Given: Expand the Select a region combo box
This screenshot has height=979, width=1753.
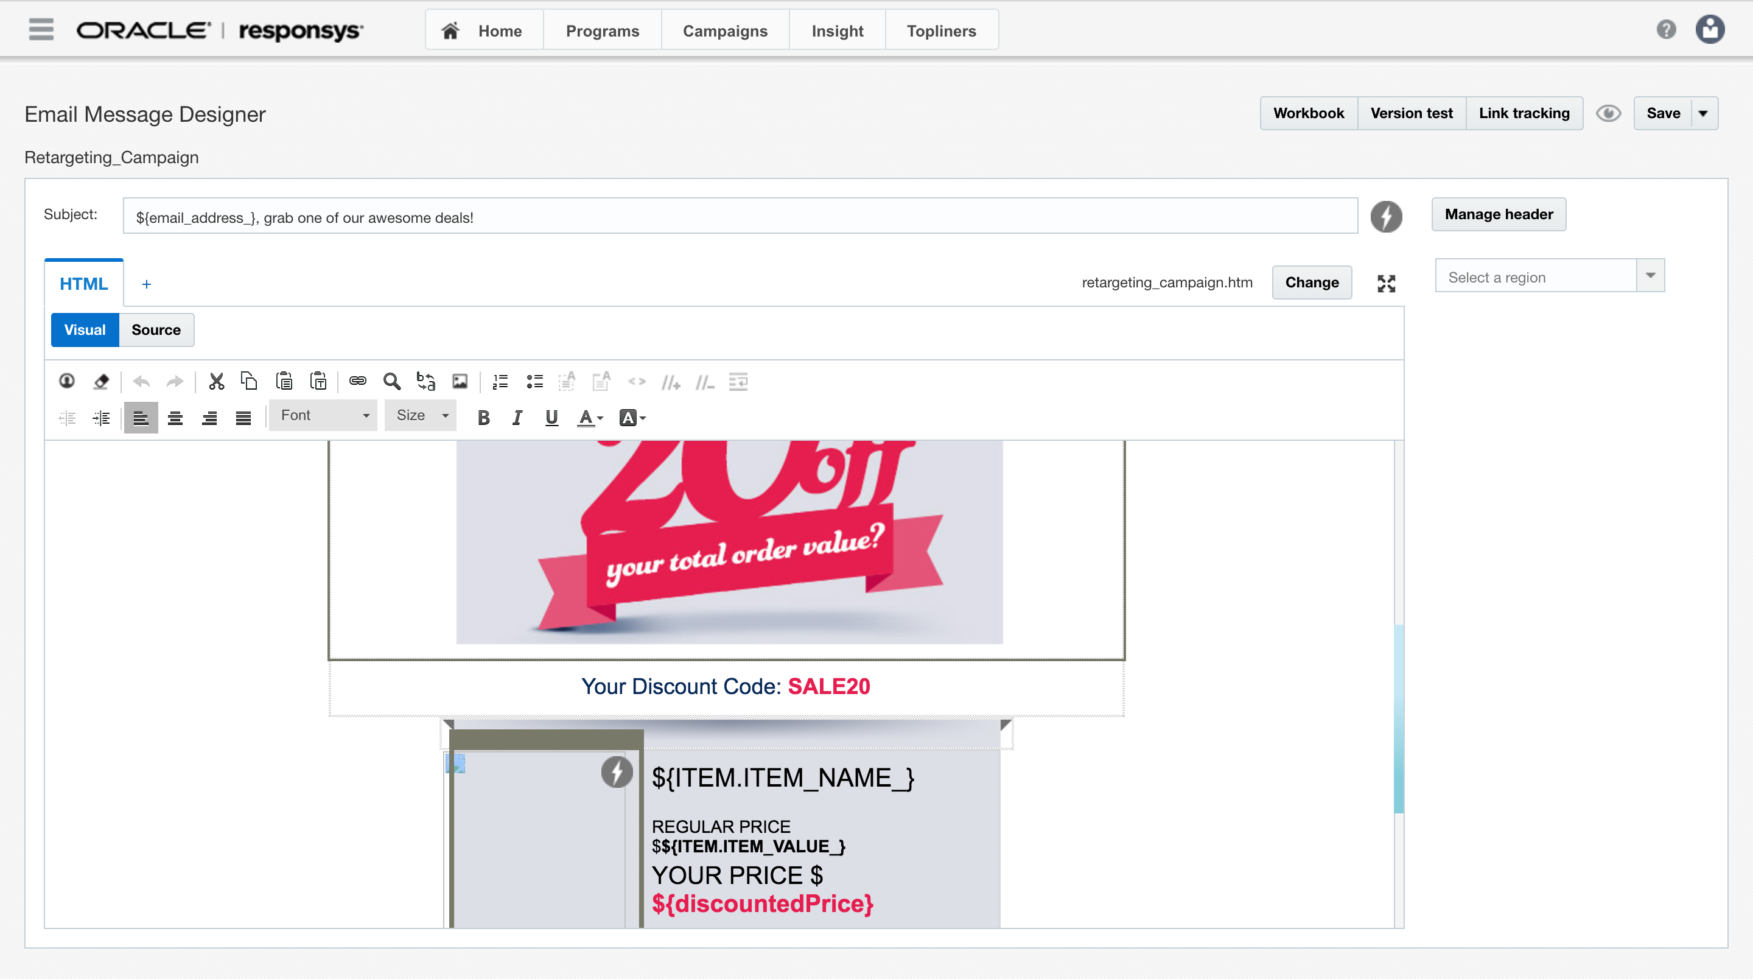Looking at the screenshot, I should pyautogui.click(x=1650, y=276).
